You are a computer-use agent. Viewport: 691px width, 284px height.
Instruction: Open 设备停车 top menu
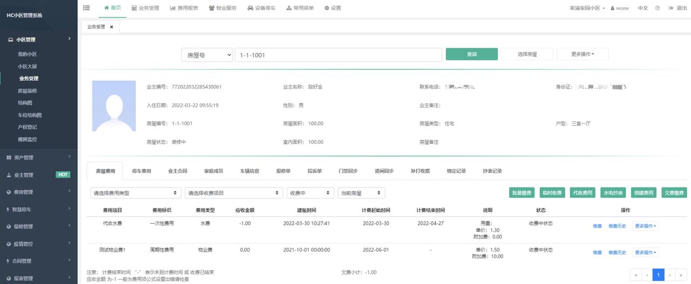[261, 8]
